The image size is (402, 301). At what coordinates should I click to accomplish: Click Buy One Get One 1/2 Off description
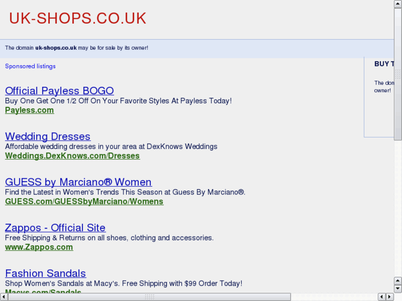coord(118,101)
